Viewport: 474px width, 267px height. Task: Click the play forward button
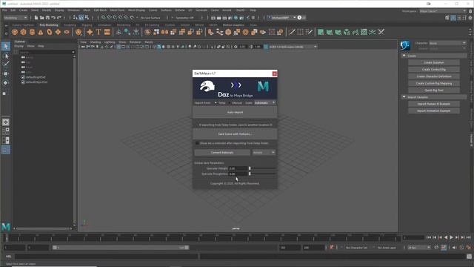click(451, 237)
